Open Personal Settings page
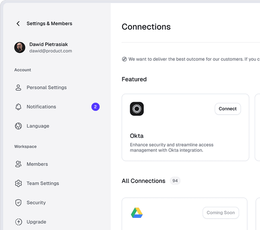The height and width of the screenshot is (230, 260). (46, 88)
